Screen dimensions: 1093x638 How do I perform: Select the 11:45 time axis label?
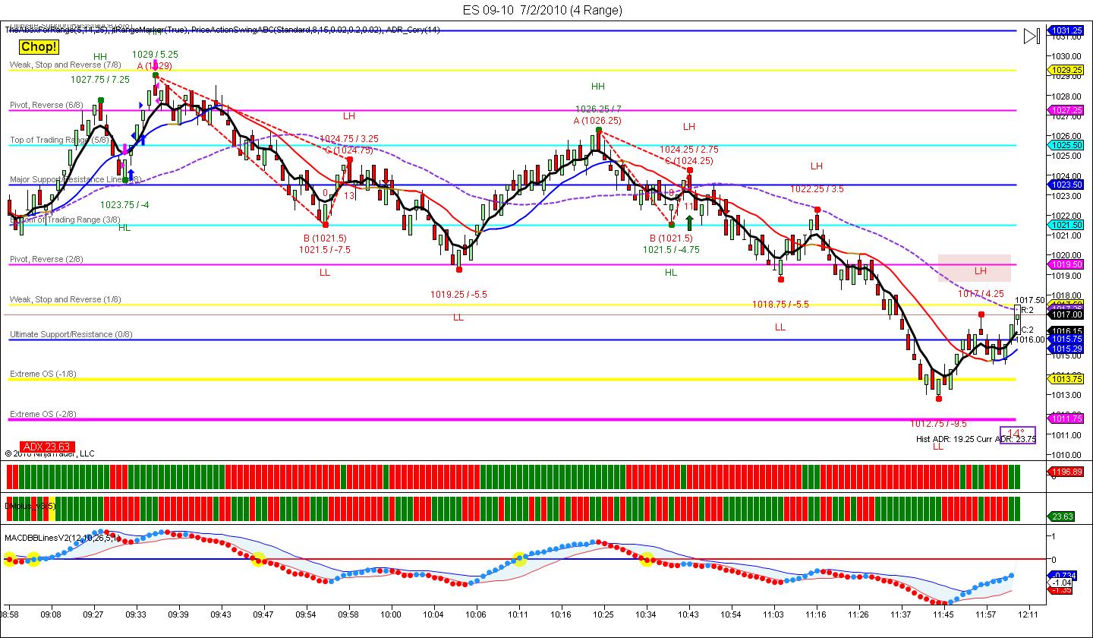coord(943,613)
